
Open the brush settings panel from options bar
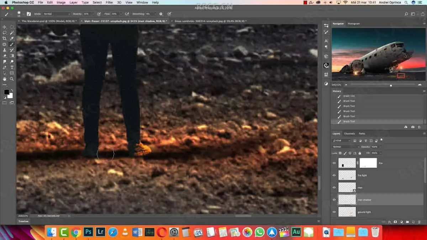[29, 14]
